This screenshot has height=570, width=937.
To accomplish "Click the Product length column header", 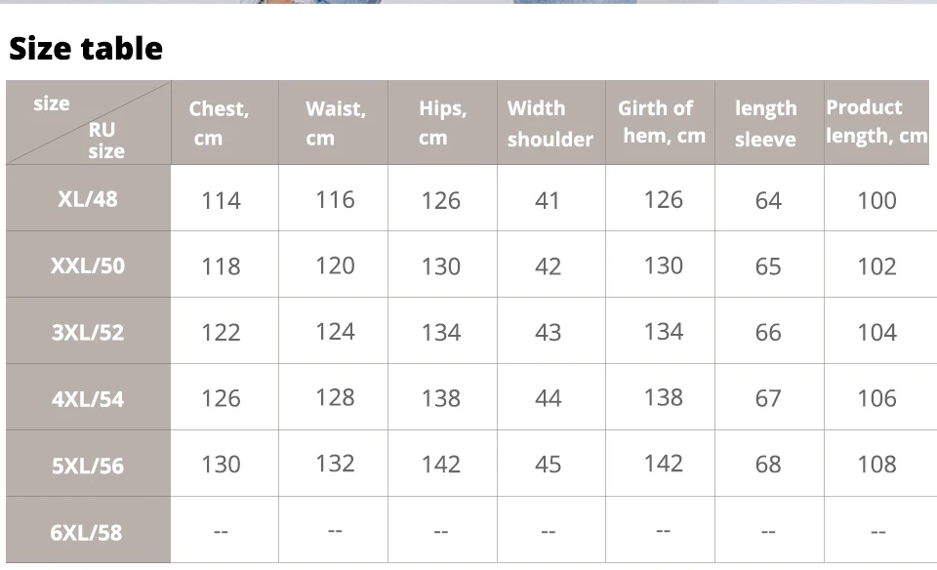I will pyautogui.click(x=876, y=122).
